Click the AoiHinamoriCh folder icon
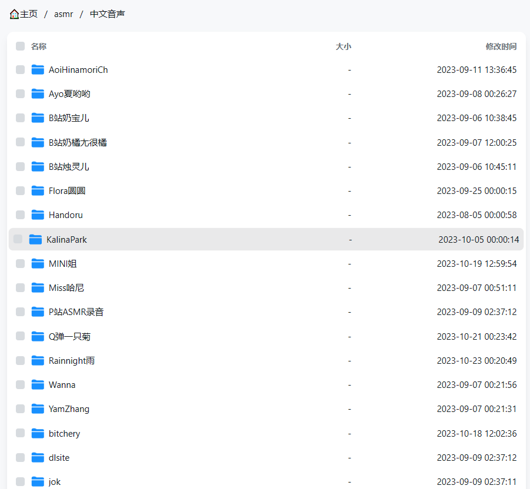This screenshot has width=530, height=489. [38, 70]
